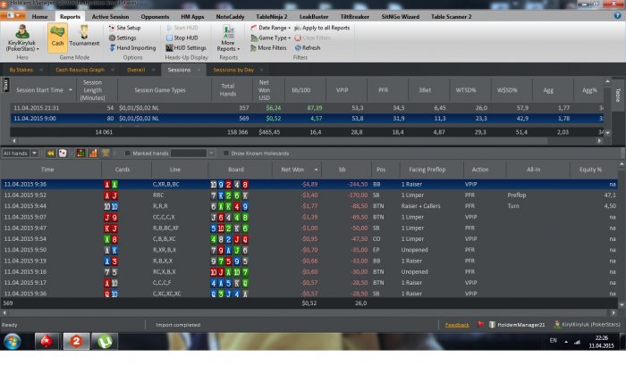The width and height of the screenshot is (626, 365).
Task: Open the TiltBreaker ribbon tab
Action: (354, 17)
